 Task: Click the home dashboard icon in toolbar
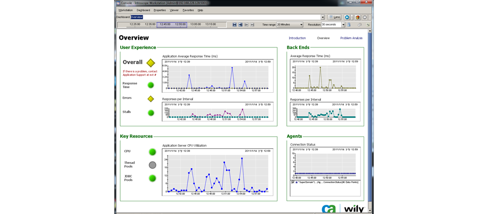coord(358,17)
